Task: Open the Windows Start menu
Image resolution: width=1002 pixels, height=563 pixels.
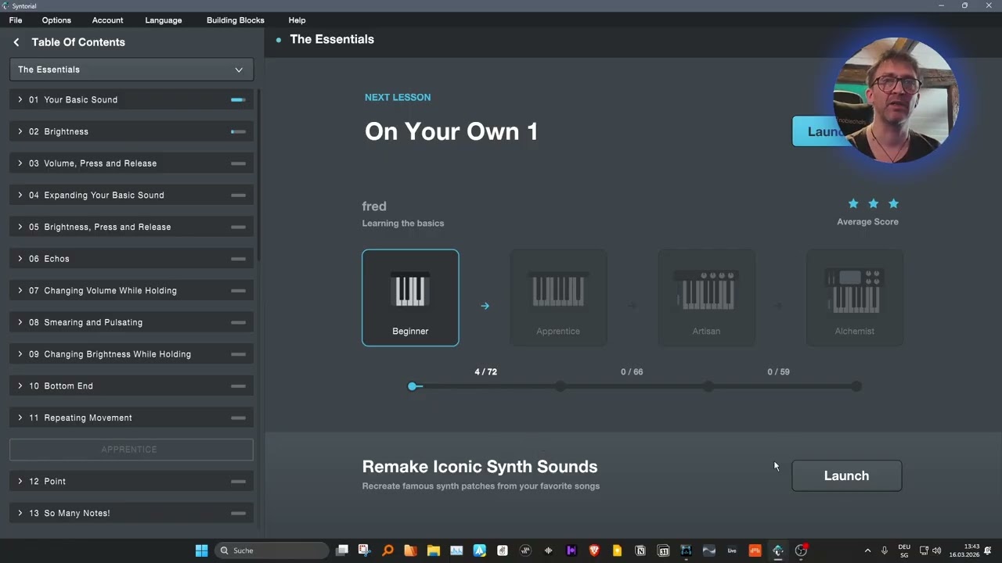Action: coord(201,550)
